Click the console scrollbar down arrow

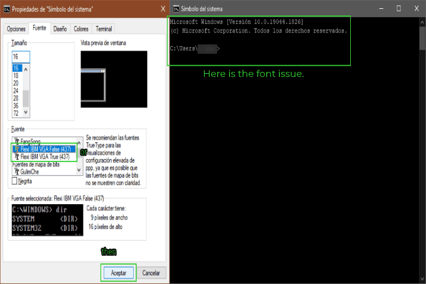[x=422, y=279]
